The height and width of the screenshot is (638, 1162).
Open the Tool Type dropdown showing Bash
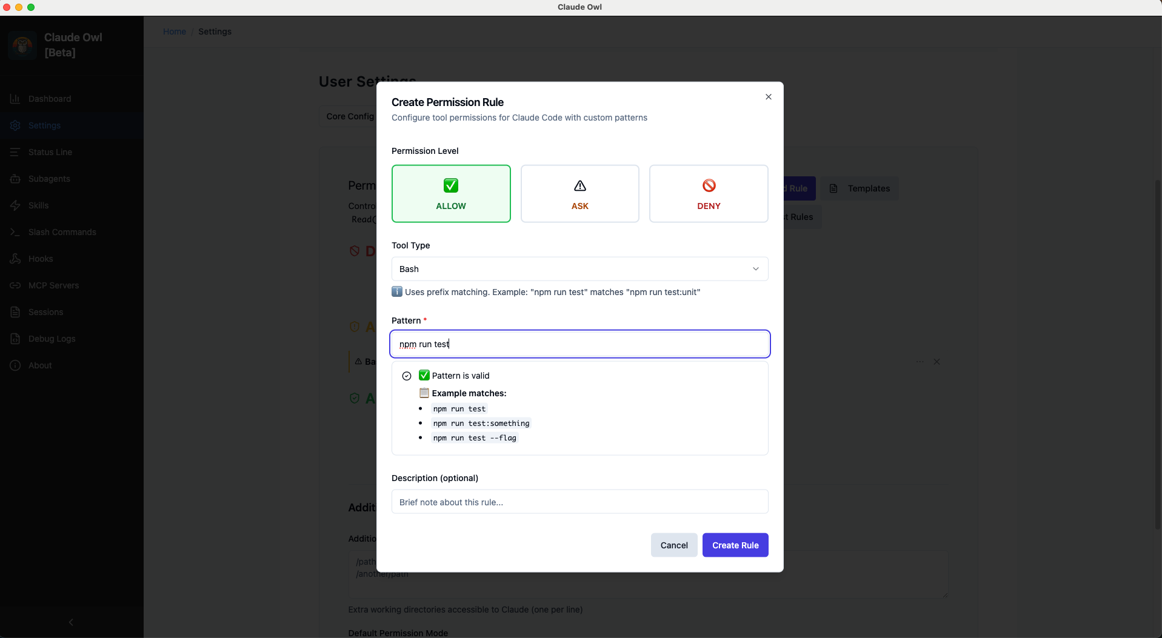(x=579, y=268)
